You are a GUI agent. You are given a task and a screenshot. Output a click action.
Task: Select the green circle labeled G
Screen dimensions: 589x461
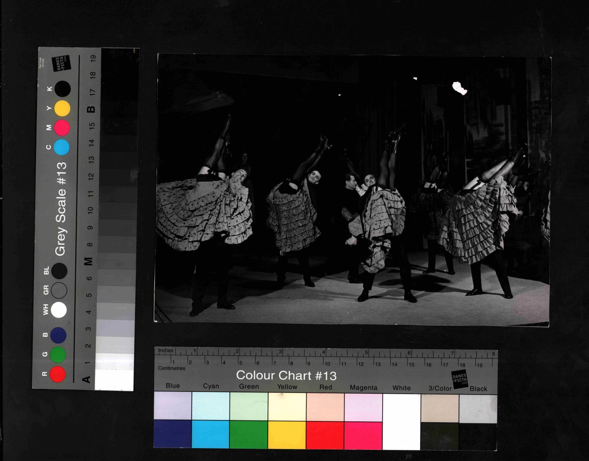click(58, 355)
